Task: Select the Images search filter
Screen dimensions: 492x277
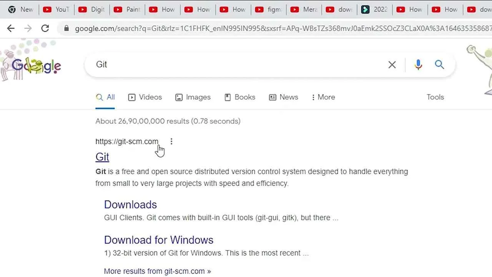Action: coord(193,97)
